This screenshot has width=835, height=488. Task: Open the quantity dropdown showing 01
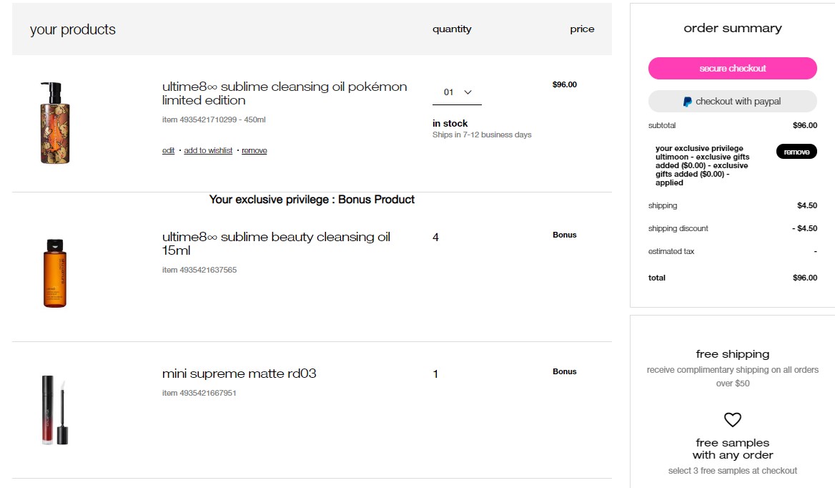pyautogui.click(x=457, y=93)
